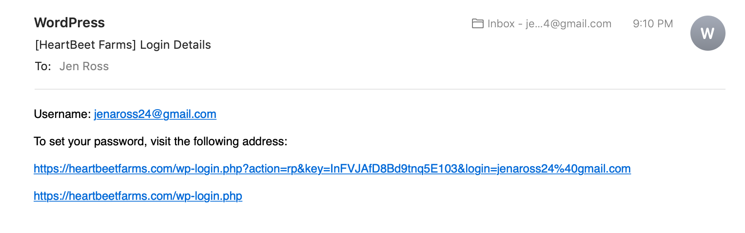Select the Inbox - je...4@gmail.com mailbox label
This screenshot has height=233, width=745.
[x=549, y=23]
